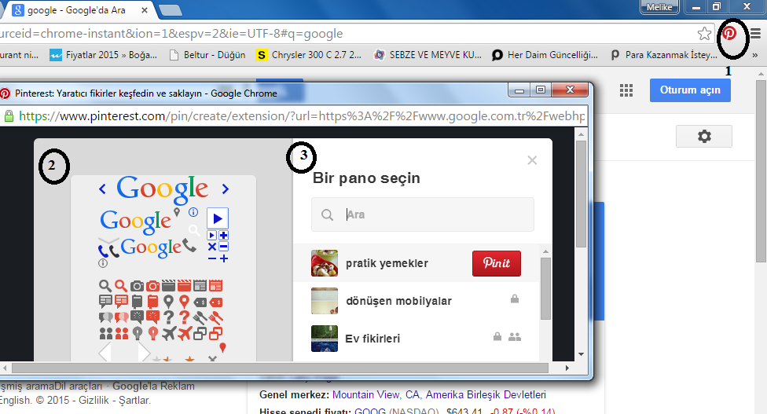Click the magnifier icon in board search
Image resolution: width=767 pixels, height=414 pixels.
(327, 214)
